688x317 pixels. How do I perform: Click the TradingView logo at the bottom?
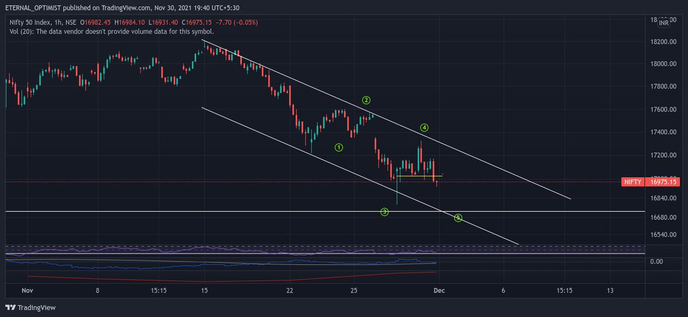coord(31,308)
